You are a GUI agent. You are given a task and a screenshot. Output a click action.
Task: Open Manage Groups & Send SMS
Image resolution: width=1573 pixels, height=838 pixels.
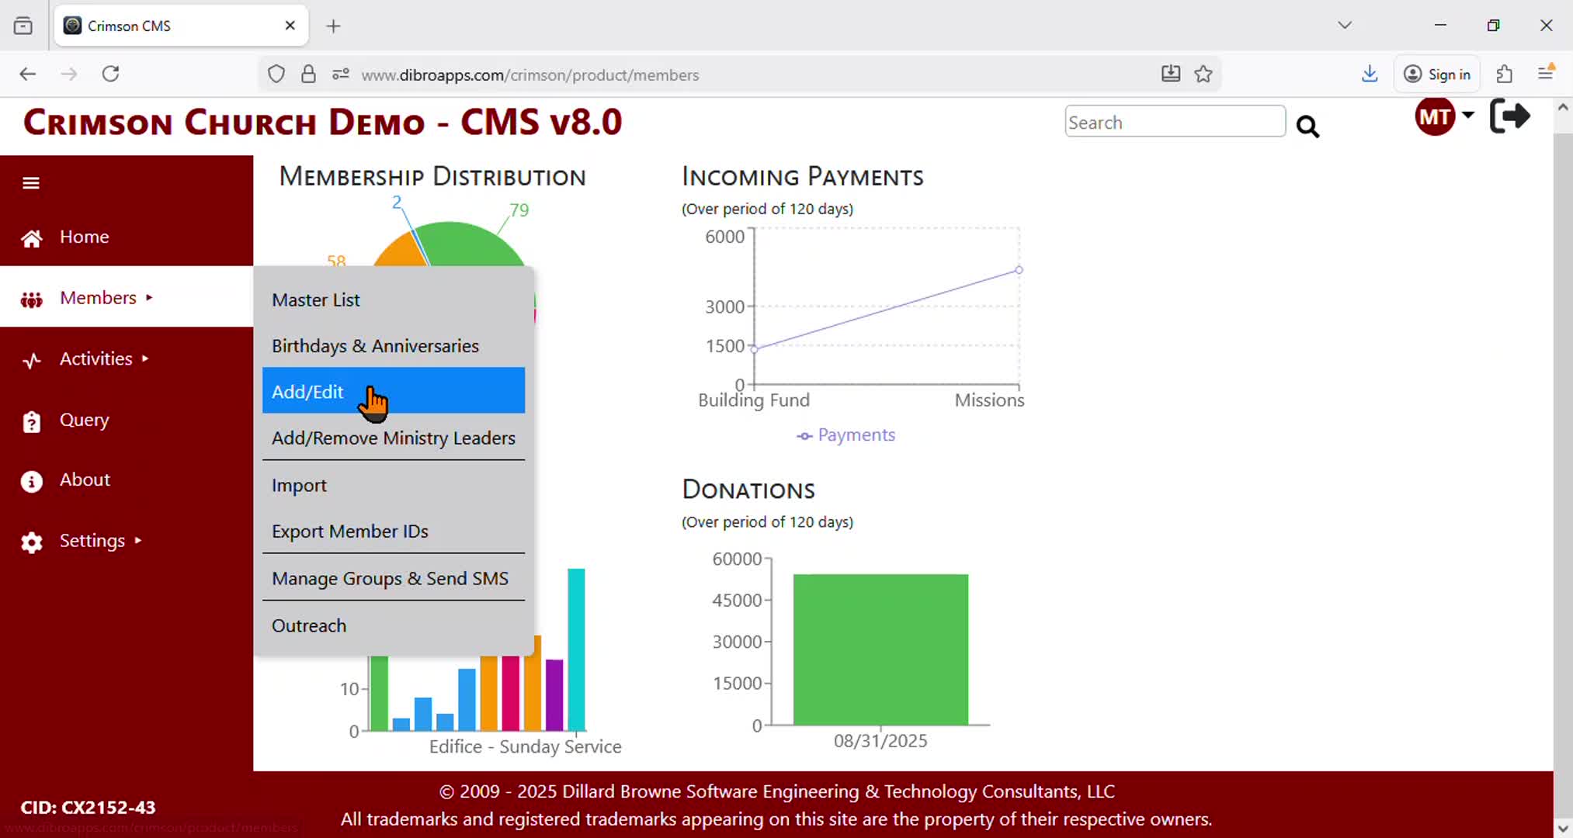[390, 579]
